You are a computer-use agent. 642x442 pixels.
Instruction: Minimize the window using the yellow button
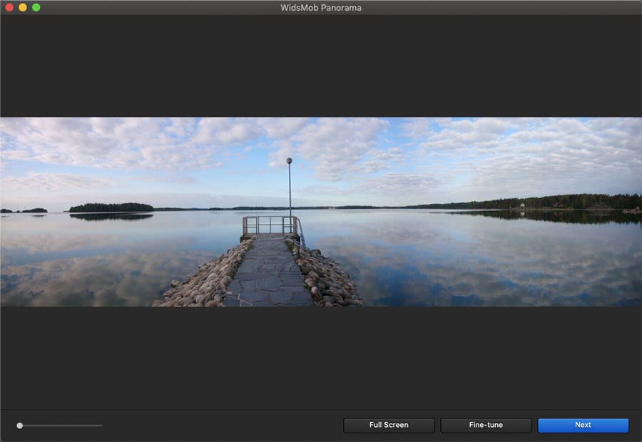[23, 7]
